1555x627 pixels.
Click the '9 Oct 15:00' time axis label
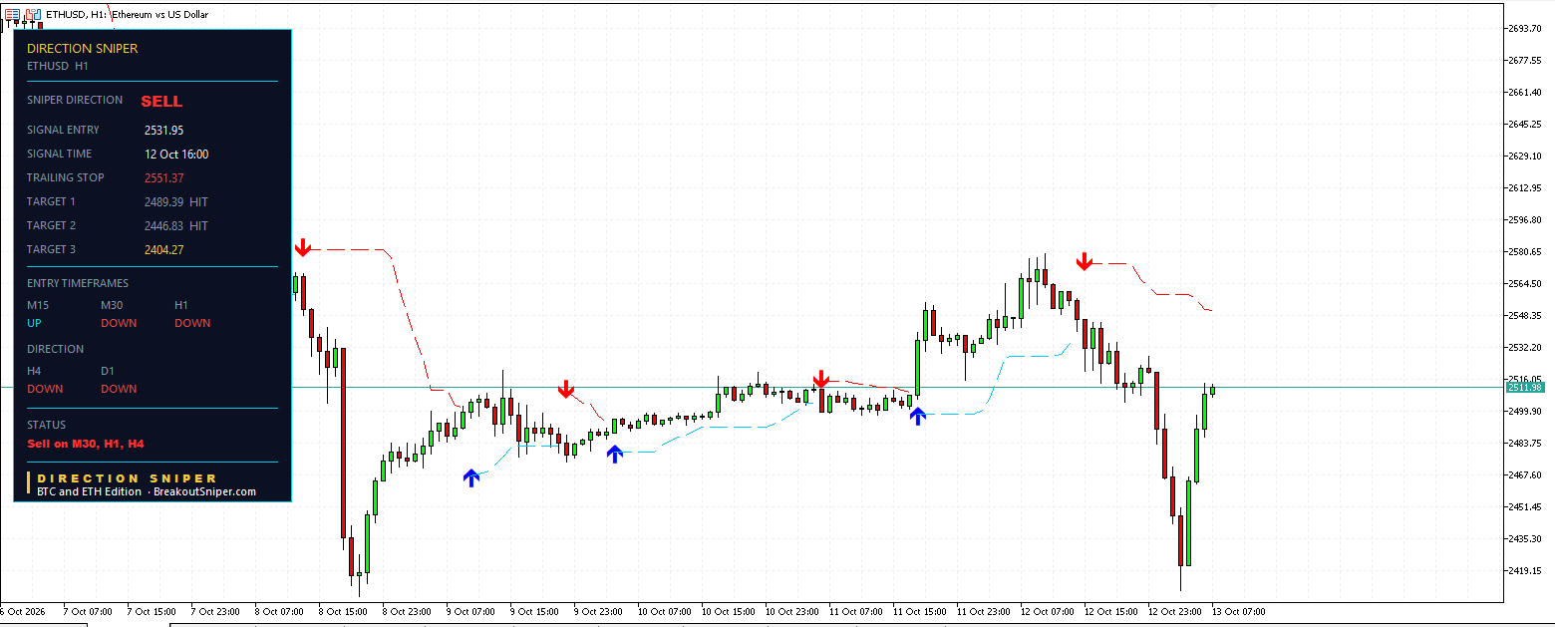(535, 611)
